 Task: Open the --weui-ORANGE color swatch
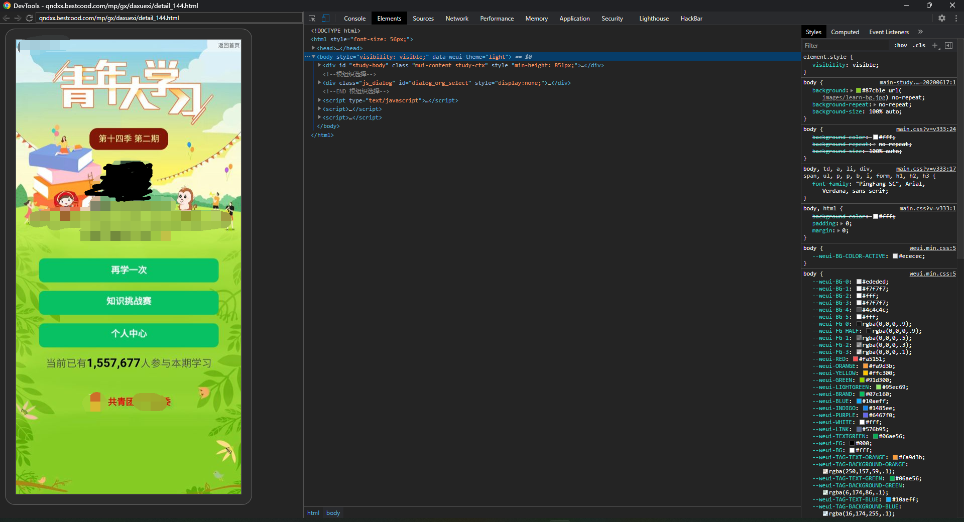coord(866,366)
